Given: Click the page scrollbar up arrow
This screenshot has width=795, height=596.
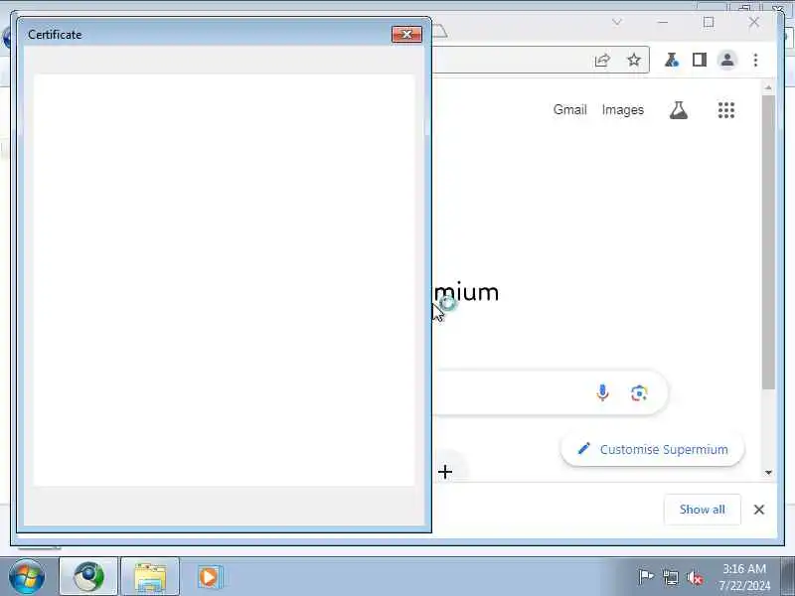Looking at the screenshot, I should (768, 87).
